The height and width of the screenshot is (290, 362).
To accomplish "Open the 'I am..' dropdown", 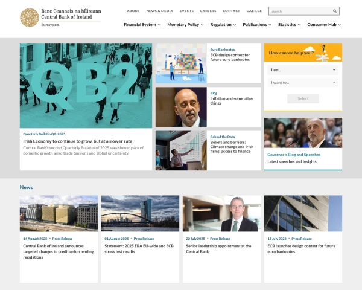I will 303,70.
